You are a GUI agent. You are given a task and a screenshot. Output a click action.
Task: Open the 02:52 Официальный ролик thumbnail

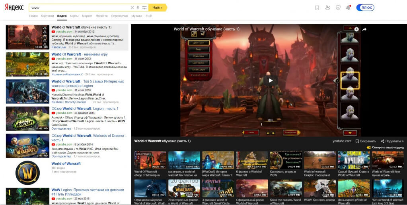tap(252, 188)
